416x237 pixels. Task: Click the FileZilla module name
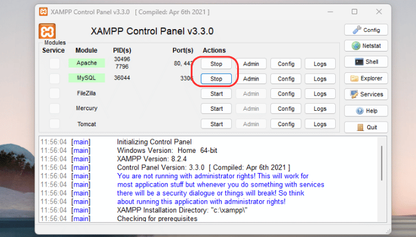click(x=87, y=93)
